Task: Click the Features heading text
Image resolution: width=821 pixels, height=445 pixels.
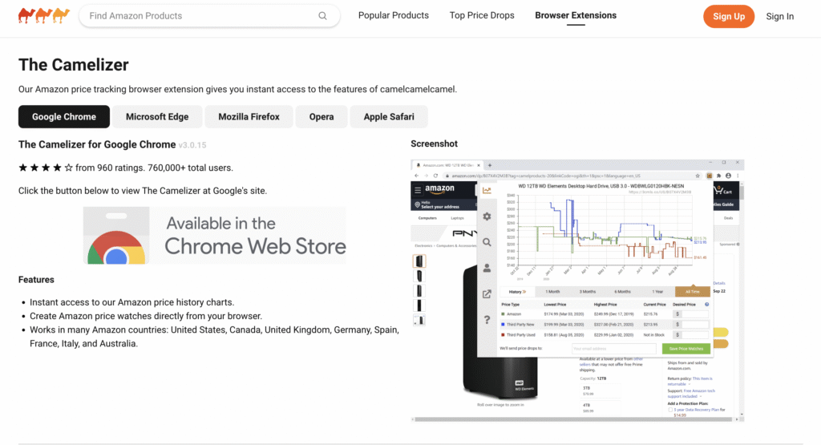Action: pyautogui.click(x=36, y=280)
